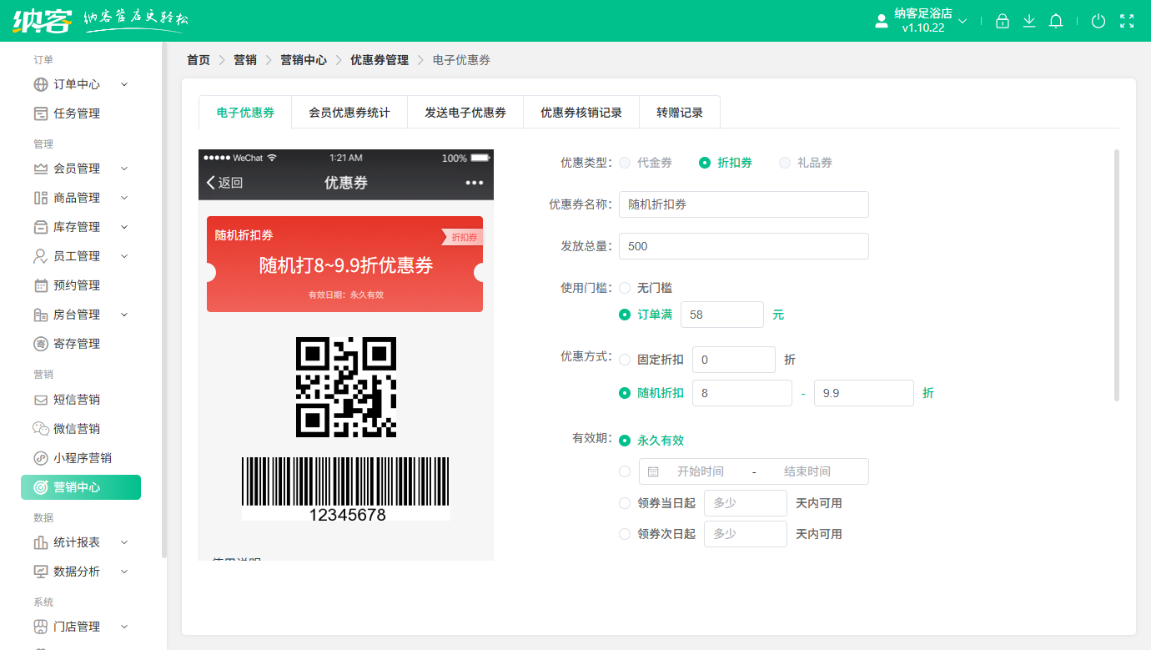
Task: Click the lock screen icon in header
Action: tap(1003, 22)
